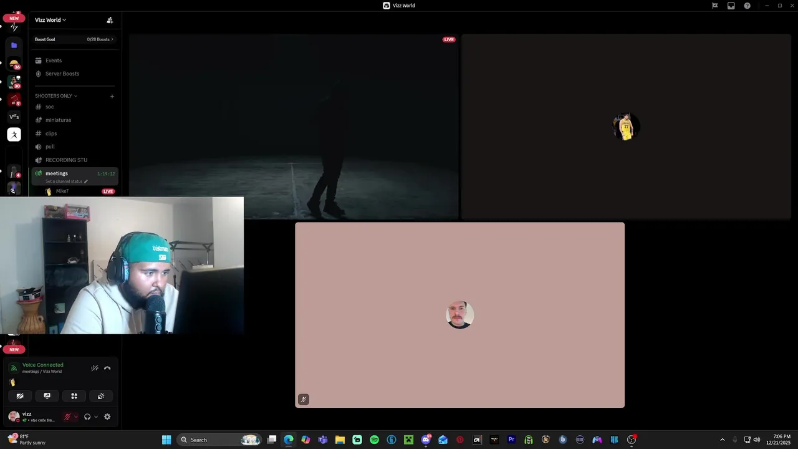Open the invite members icon beside Vizz World
This screenshot has height=449, width=798.
click(x=110, y=20)
